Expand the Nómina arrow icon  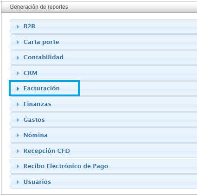pos(18,135)
